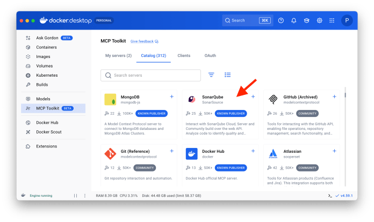Add the SonarQube server with plus icon
Image resolution: width=374 pixels, height=222 pixels.
[x=253, y=97]
